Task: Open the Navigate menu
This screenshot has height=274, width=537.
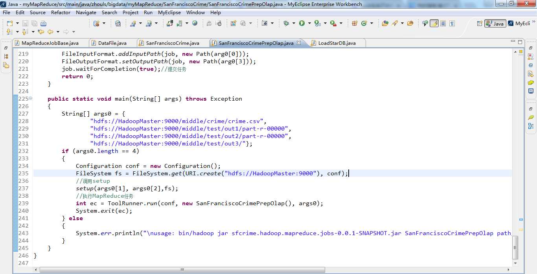Action: [x=86, y=12]
